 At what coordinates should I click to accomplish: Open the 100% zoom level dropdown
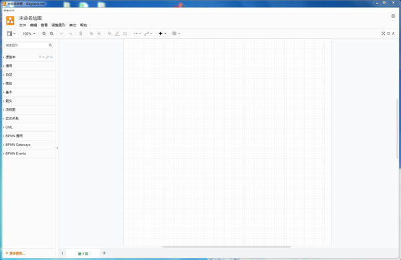coord(29,33)
